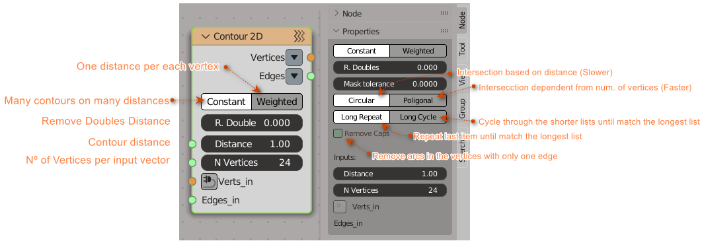Click the Edges_in label in Properties
The image size is (702, 243).
pos(348,223)
